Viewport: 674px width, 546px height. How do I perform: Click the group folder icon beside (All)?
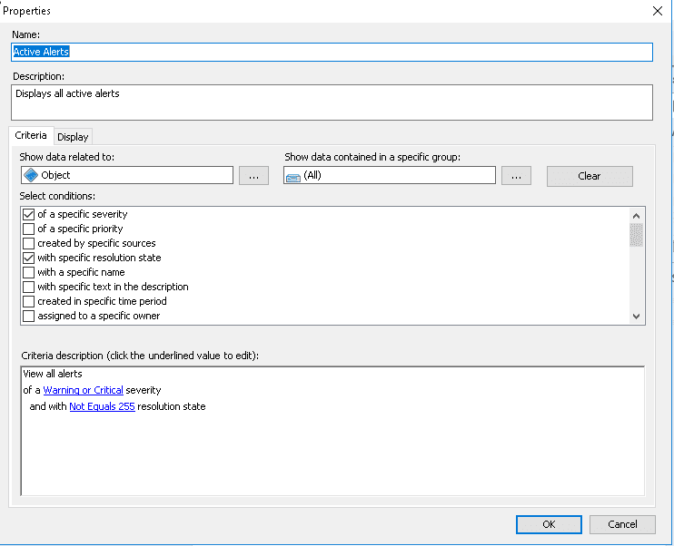point(293,177)
